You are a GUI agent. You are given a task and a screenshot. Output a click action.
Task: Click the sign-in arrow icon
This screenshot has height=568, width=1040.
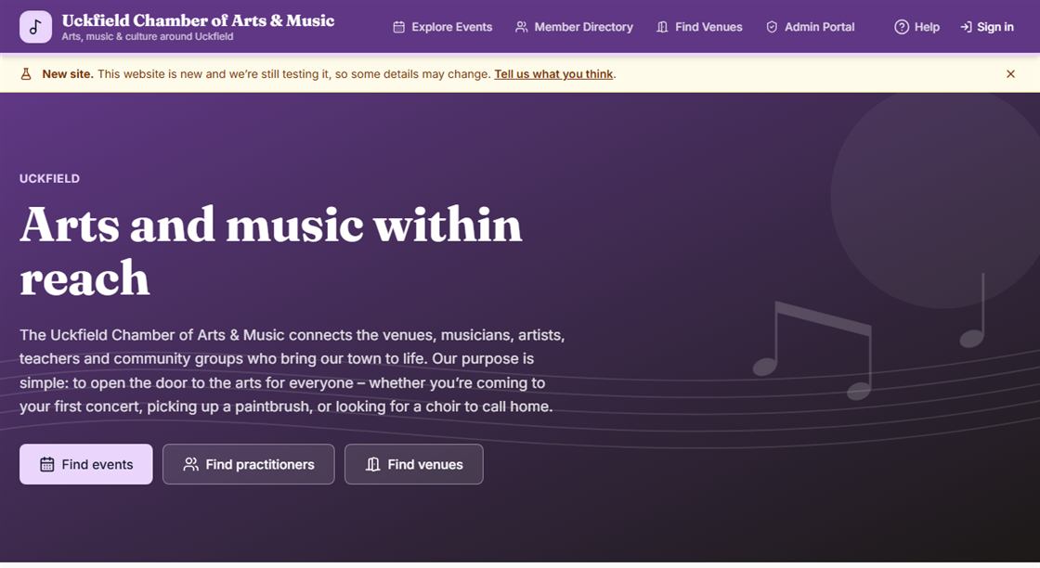(x=967, y=27)
